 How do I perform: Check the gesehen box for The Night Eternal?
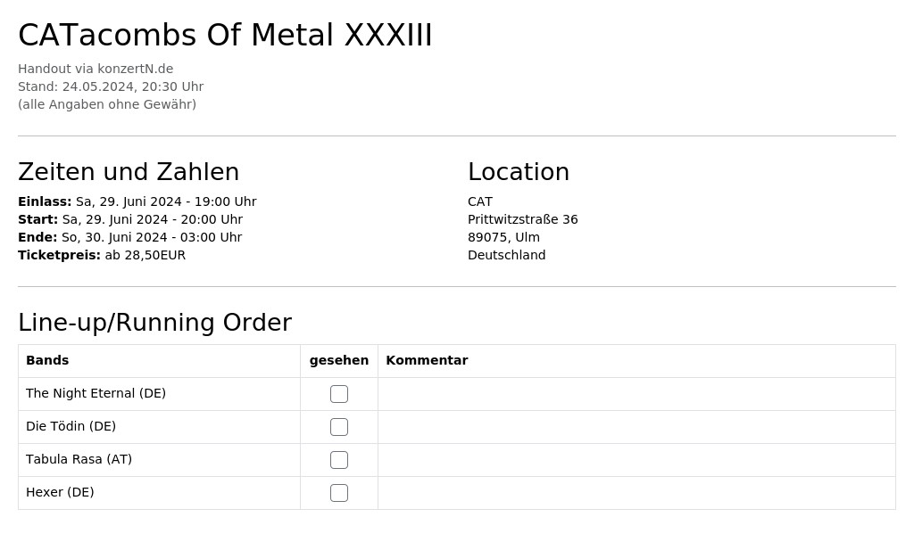point(338,394)
